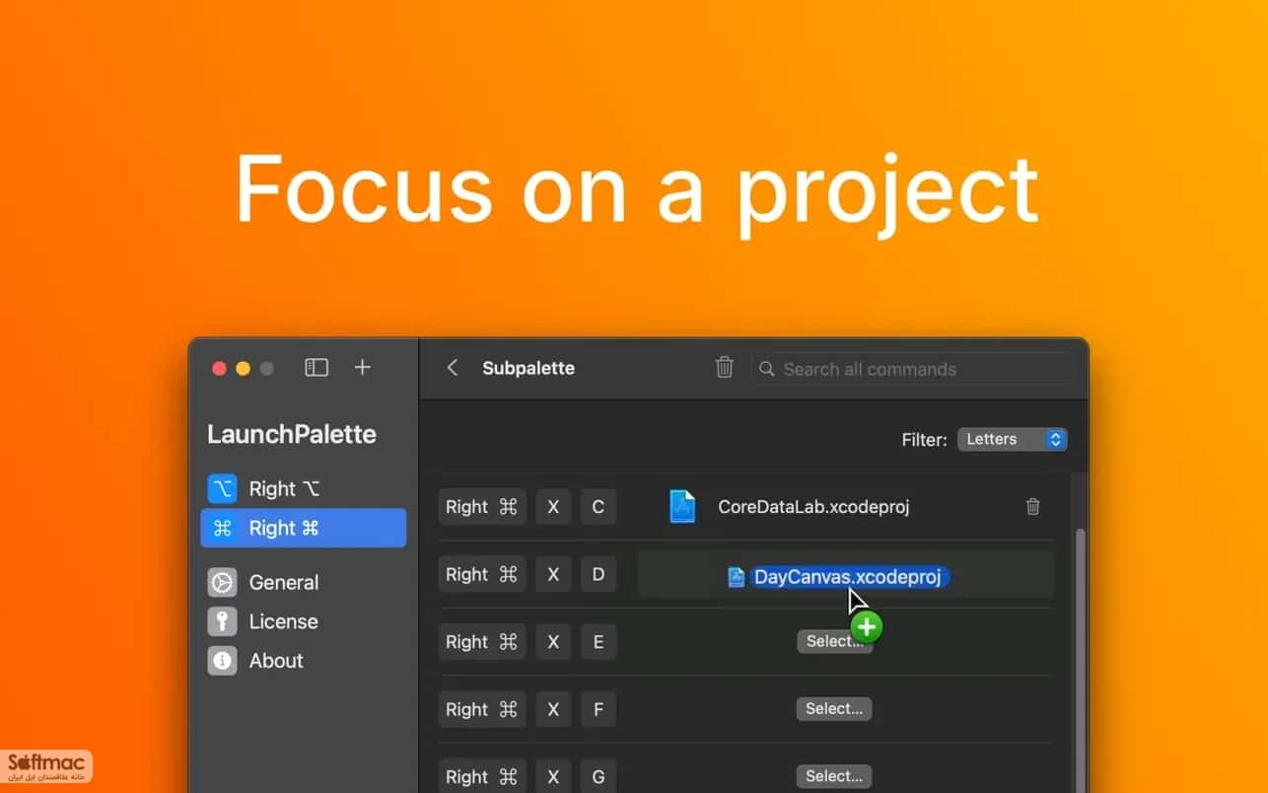This screenshot has width=1268, height=793.
Task: Click the Filter: label
Action: (x=924, y=439)
